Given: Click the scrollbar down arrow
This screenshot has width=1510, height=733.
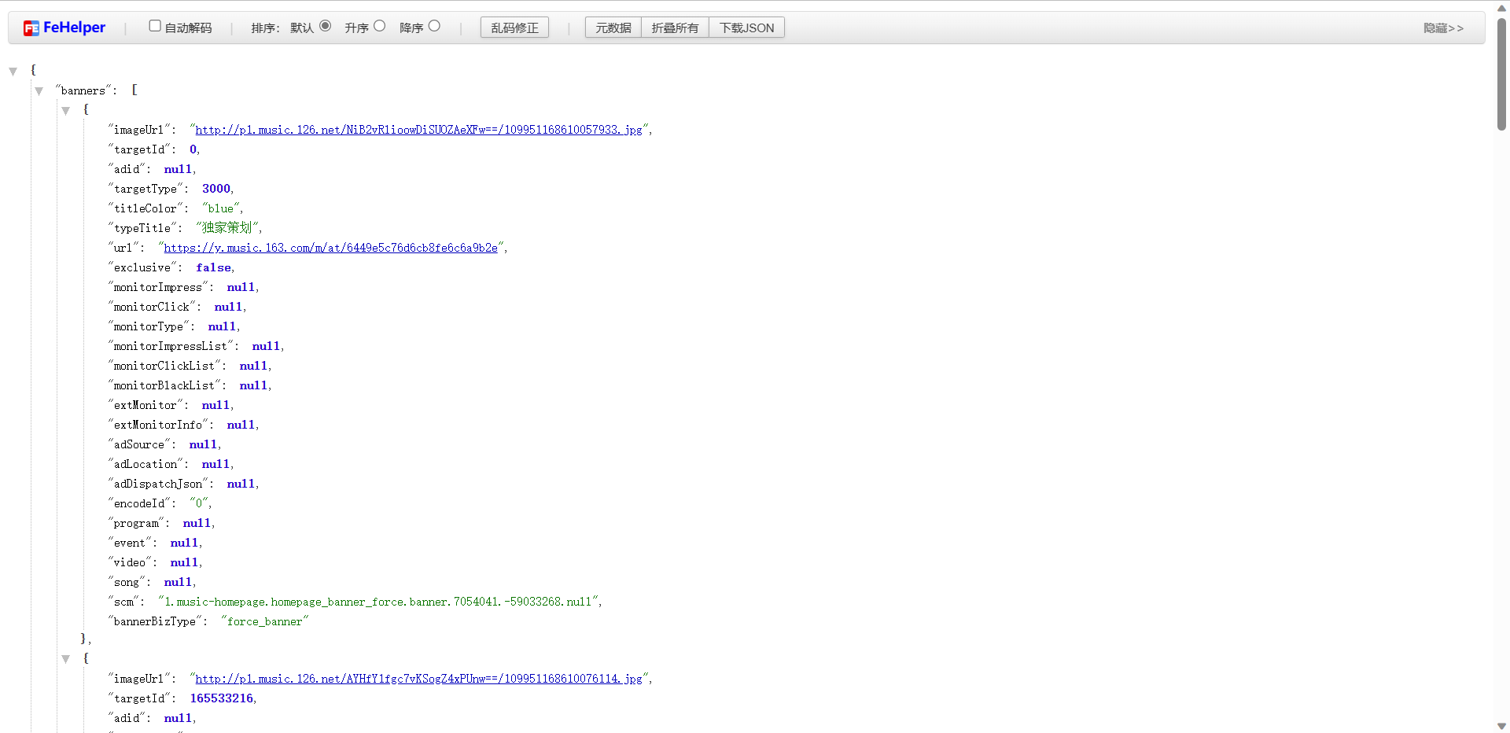Looking at the screenshot, I should tap(1501, 726).
